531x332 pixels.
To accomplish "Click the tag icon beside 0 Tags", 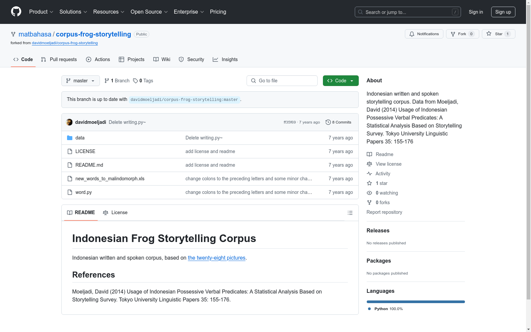I will (x=135, y=81).
